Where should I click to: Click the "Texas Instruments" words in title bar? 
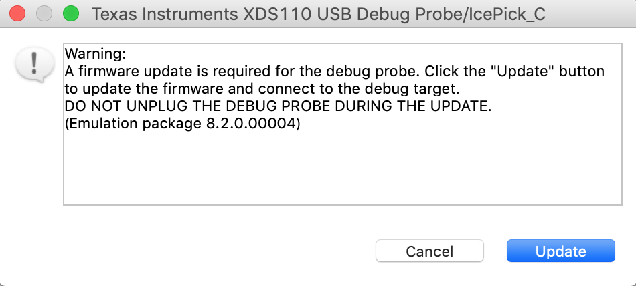pos(165,15)
